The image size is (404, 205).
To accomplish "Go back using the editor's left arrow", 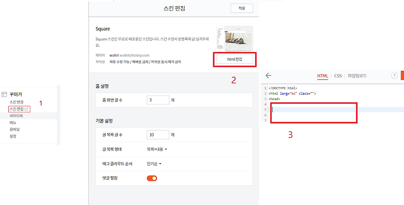I will (268, 75).
